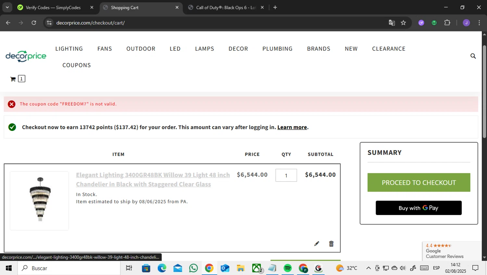The image size is (487, 275).
Task: Close the Shopping Cart tab
Action: (x=177, y=7)
